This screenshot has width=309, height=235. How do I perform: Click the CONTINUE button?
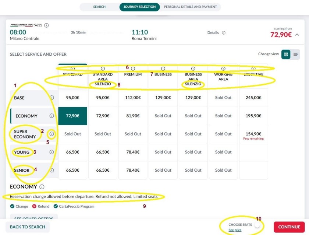coord(289,227)
